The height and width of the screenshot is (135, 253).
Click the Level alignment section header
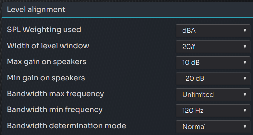tap(36, 10)
